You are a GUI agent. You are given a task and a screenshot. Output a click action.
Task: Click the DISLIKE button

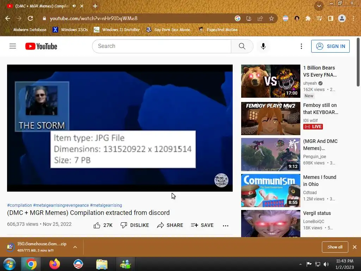tap(135, 225)
